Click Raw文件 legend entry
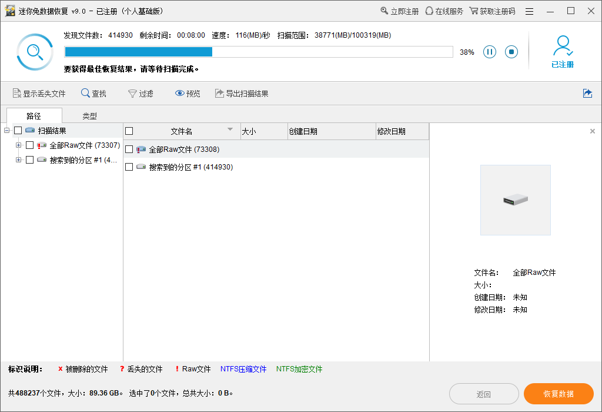 pos(193,369)
